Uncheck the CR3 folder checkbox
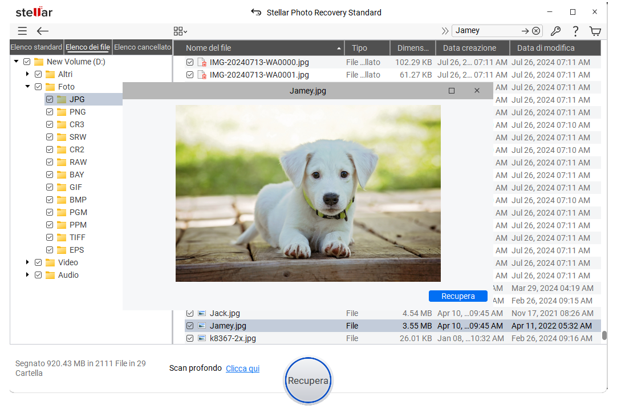This screenshot has width=617, height=409. 50,124
